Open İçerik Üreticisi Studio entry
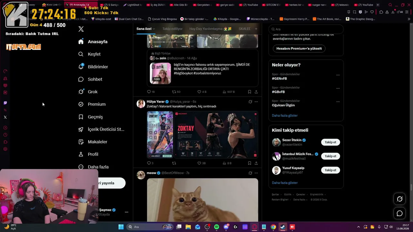Image resolution: width=413 pixels, height=232 pixels. point(101,129)
